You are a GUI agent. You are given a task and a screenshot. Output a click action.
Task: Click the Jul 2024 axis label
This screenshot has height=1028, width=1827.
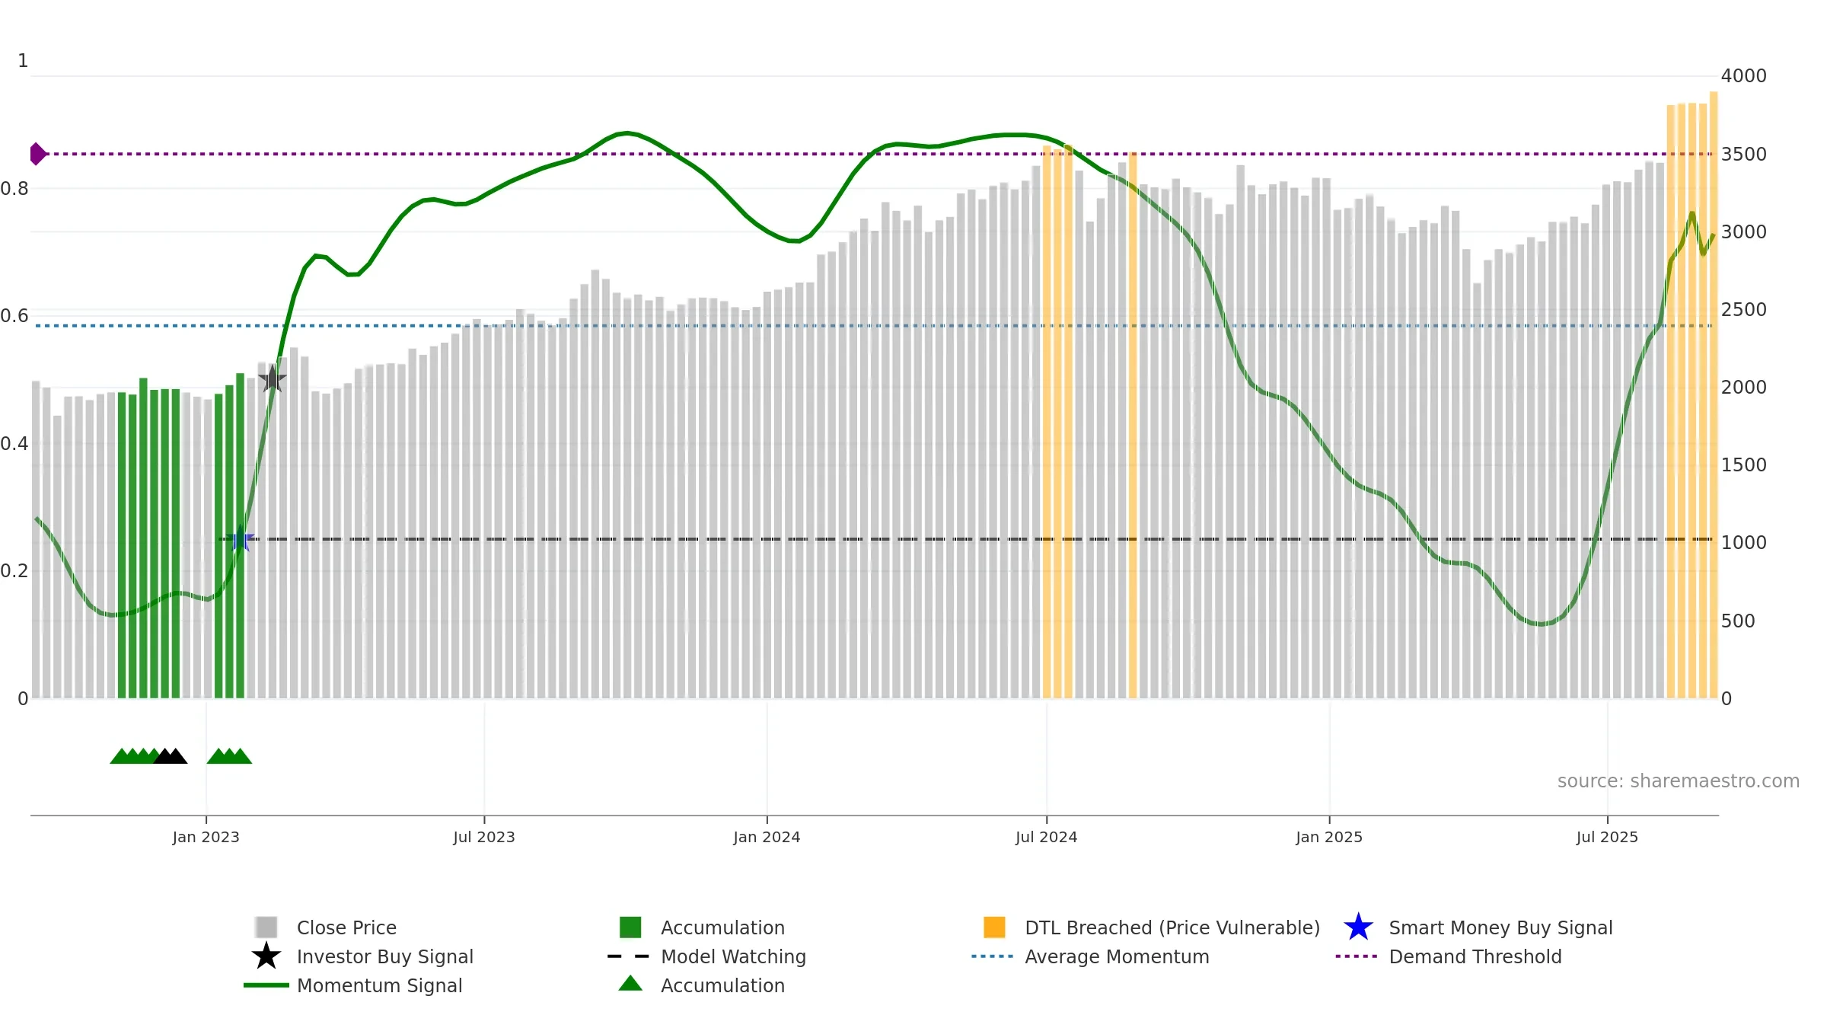[x=1046, y=838]
